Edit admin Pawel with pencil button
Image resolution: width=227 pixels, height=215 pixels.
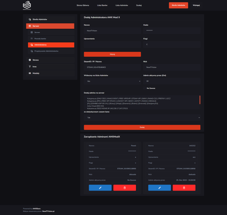pyautogui.click(x=100, y=188)
